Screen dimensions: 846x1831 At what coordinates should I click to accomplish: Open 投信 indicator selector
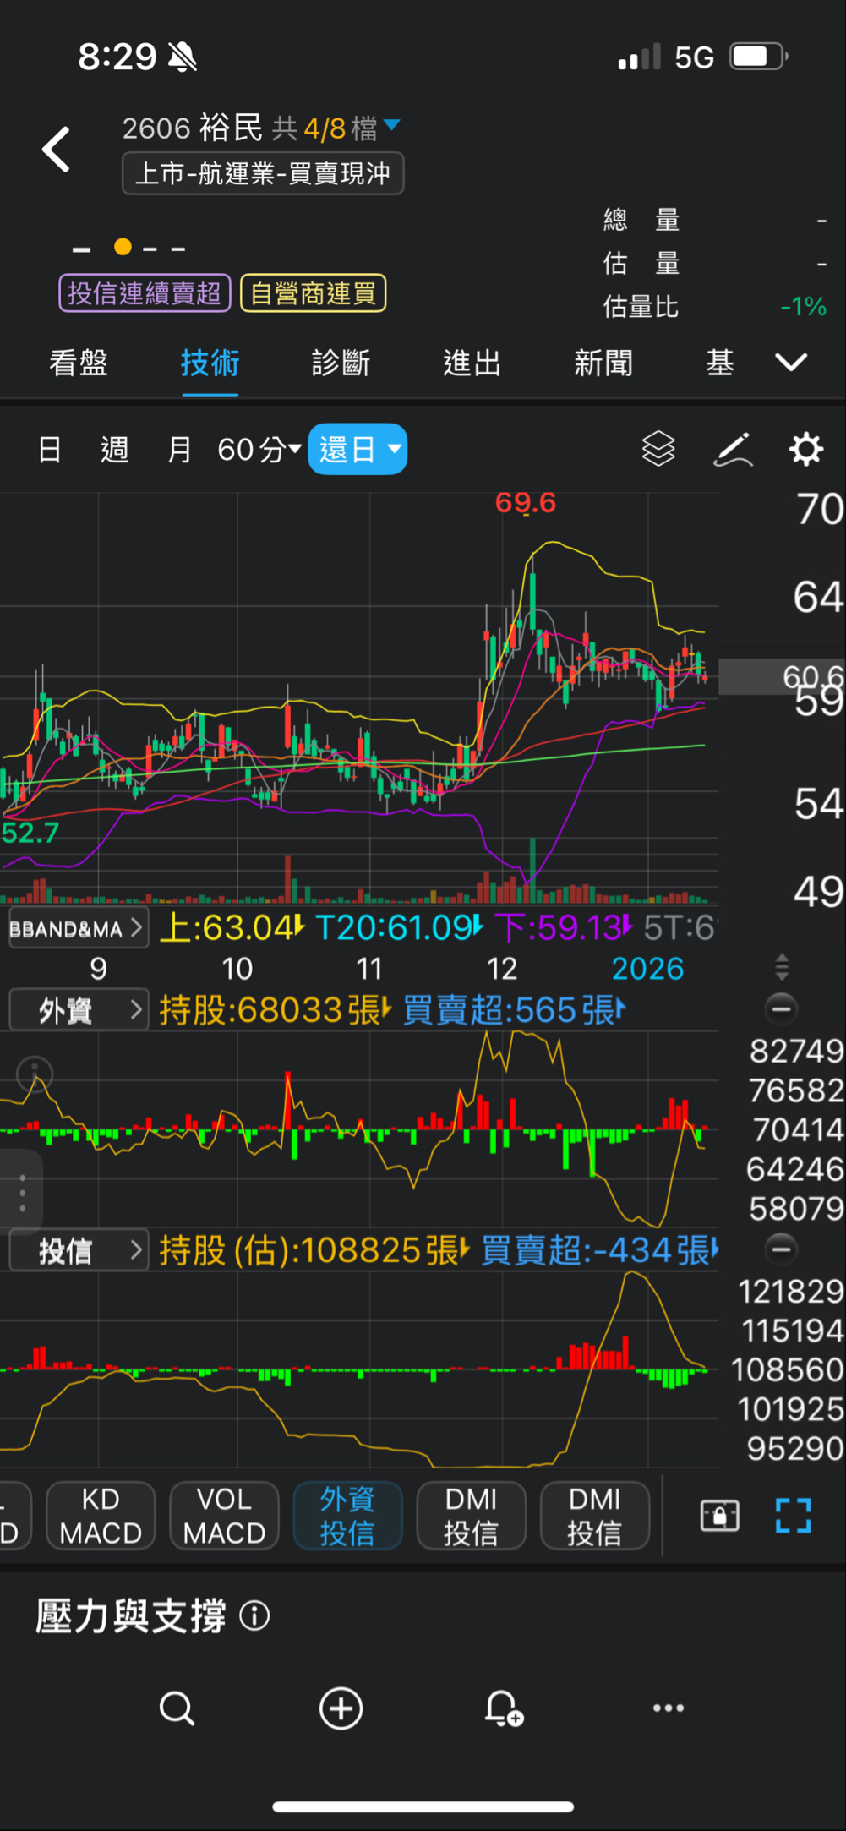pyautogui.click(x=79, y=1250)
